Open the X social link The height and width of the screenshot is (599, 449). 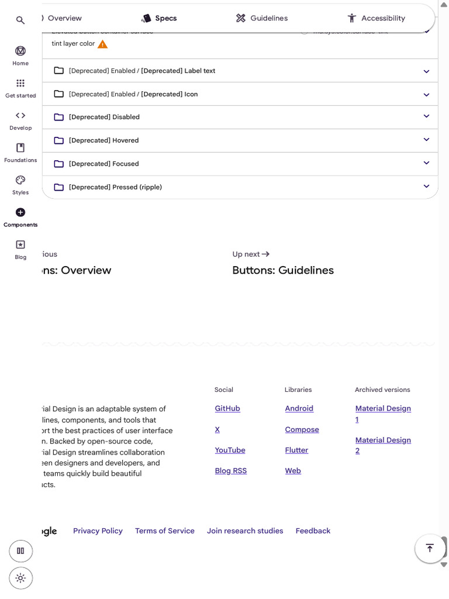[x=217, y=429]
